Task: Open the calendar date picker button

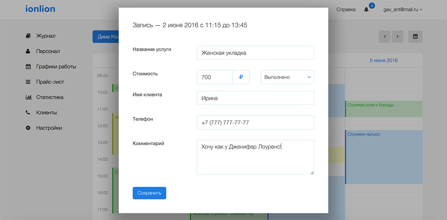Action: [x=415, y=37]
